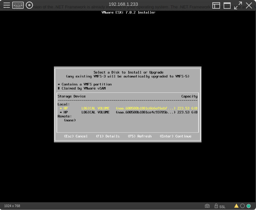
Task: Click the green power button icon
Action: (x=248, y=206)
